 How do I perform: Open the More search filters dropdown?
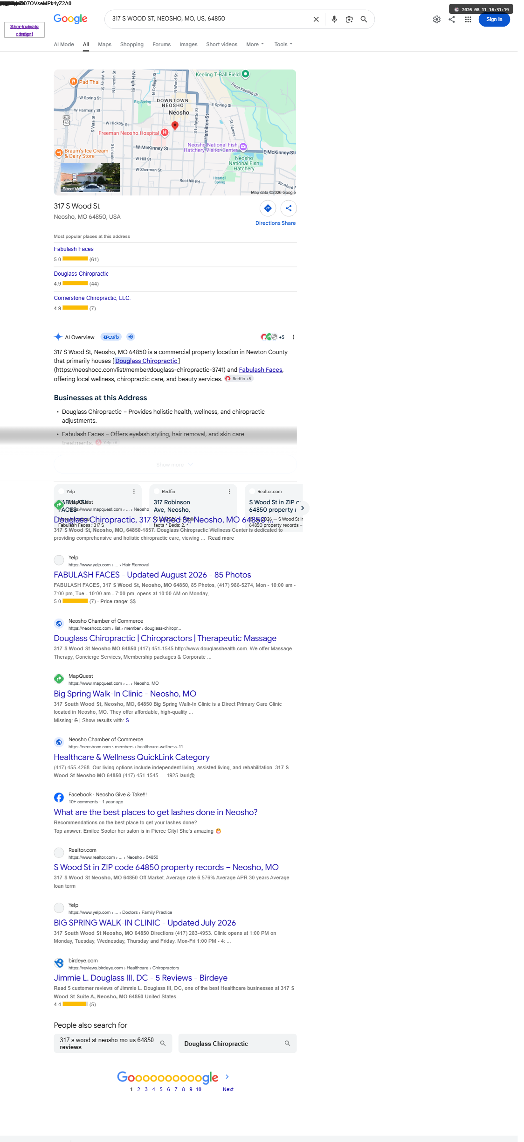click(x=255, y=44)
